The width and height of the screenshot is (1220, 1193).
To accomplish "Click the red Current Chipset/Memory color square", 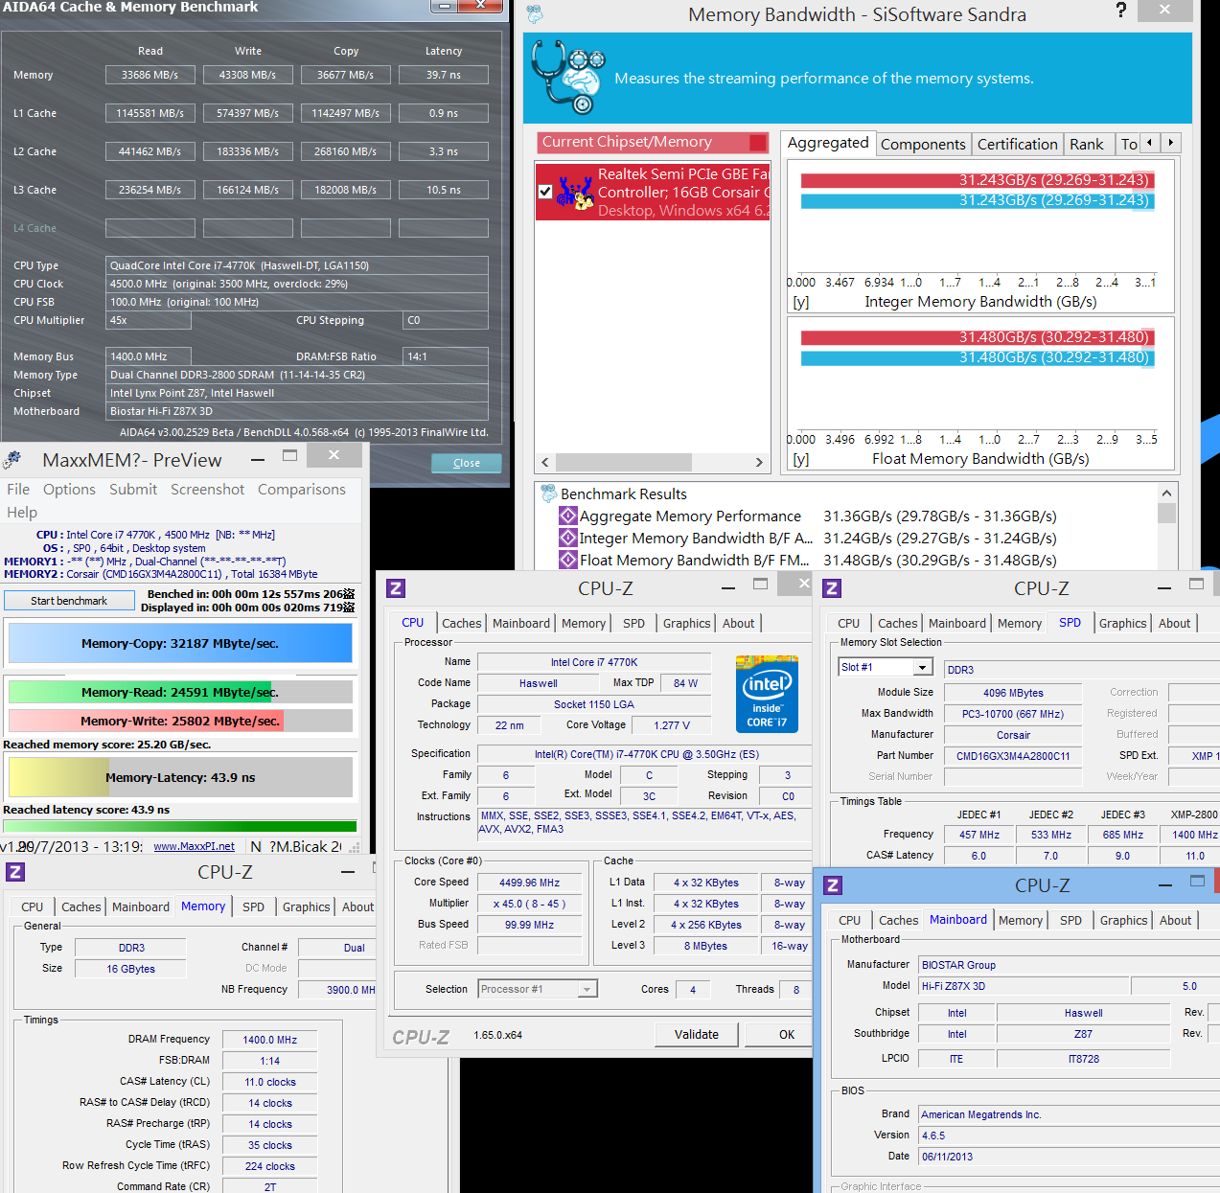I will coord(758,143).
